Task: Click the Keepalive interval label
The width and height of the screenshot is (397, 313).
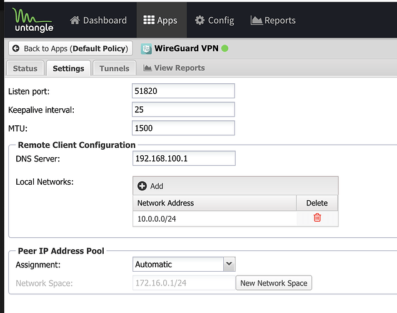Action: click(41, 110)
